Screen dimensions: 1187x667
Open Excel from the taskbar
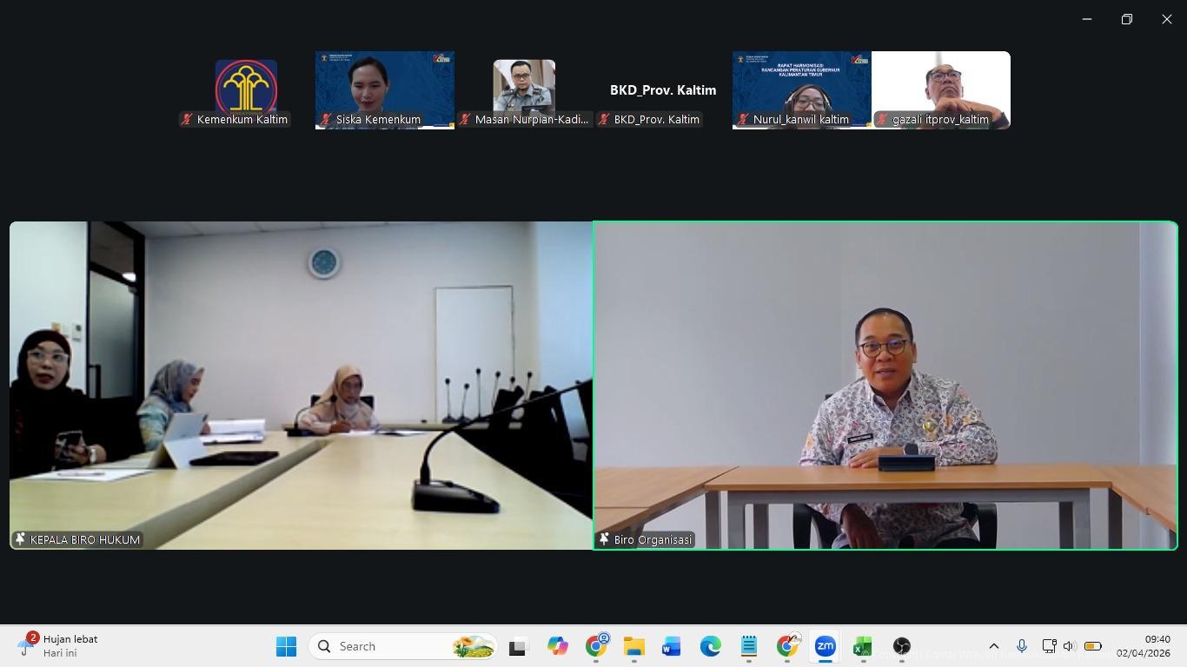click(x=862, y=646)
